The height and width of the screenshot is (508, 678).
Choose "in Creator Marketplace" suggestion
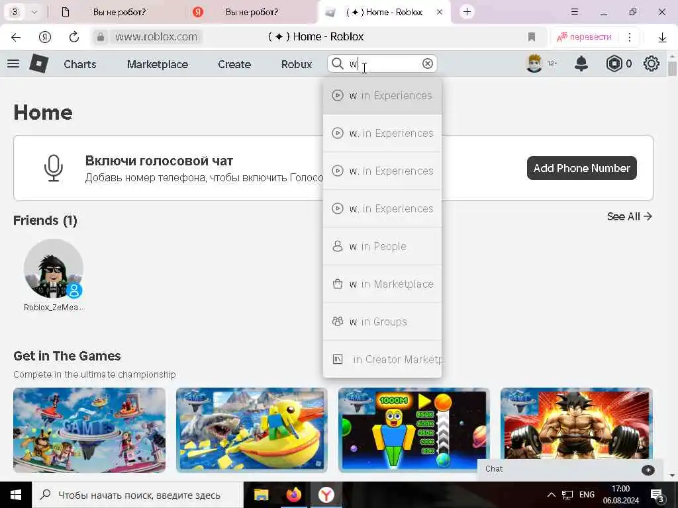(x=382, y=359)
